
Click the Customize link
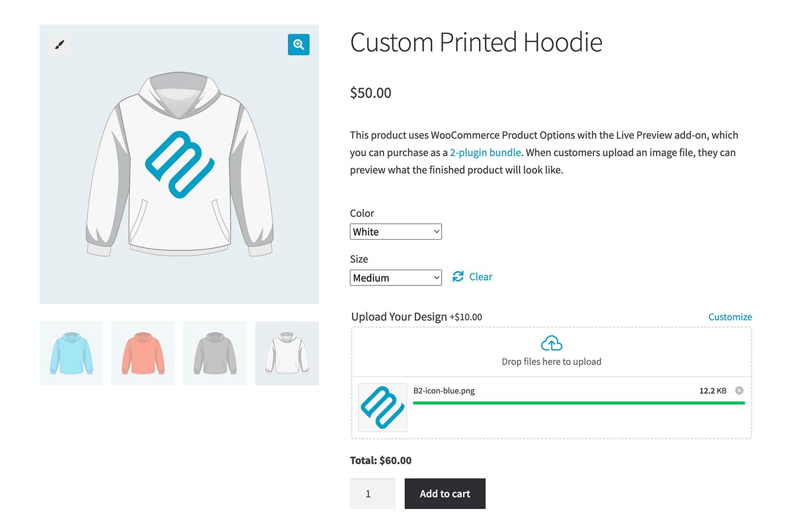click(729, 316)
